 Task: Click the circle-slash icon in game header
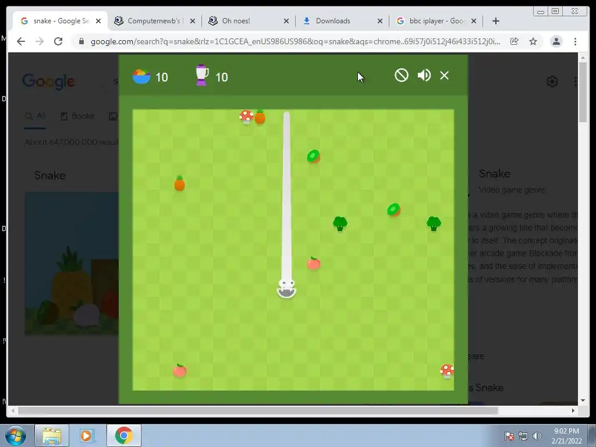coord(402,75)
